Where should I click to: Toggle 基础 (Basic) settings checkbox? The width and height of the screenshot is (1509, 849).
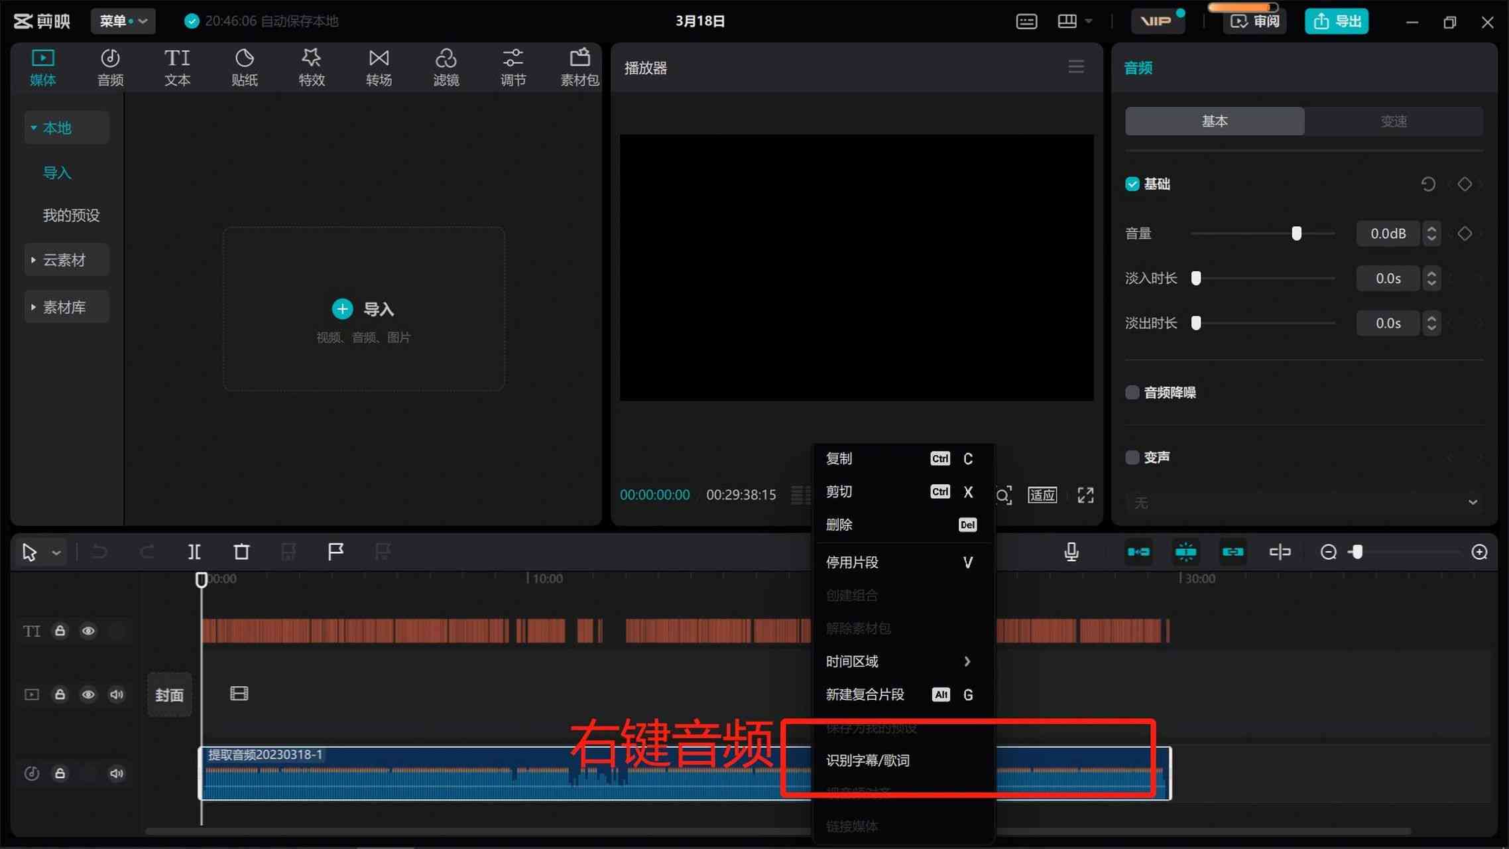[x=1133, y=184]
